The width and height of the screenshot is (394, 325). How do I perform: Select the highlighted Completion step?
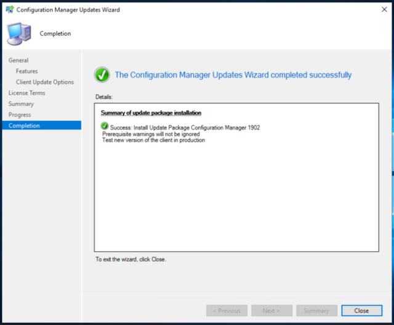tap(42, 126)
